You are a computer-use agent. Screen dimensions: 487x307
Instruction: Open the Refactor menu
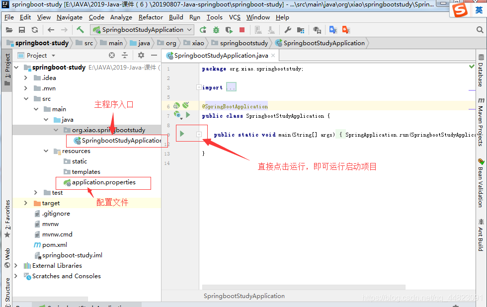click(151, 17)
